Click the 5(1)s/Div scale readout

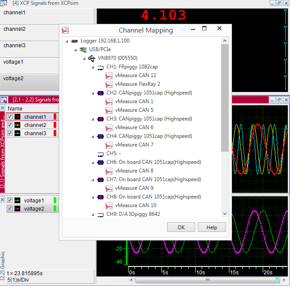18,279
